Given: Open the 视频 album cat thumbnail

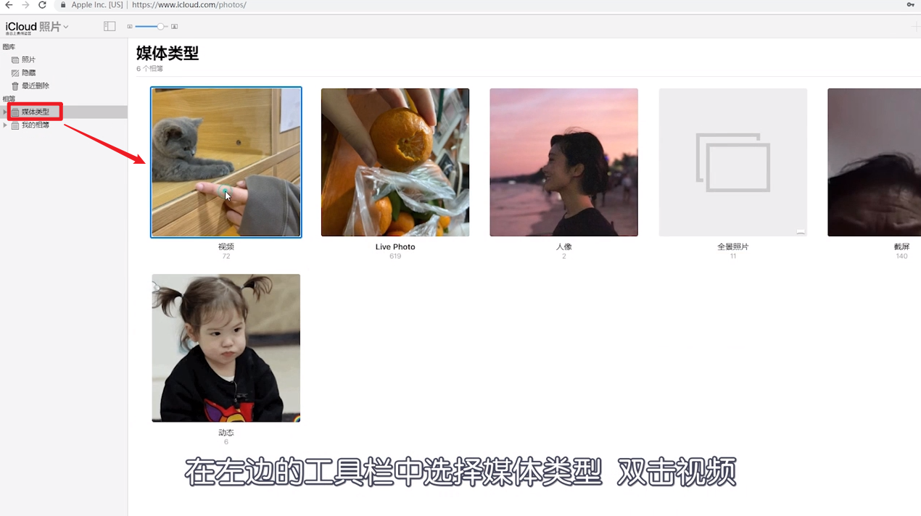Looking at the screenshot, I should point(226,162).
